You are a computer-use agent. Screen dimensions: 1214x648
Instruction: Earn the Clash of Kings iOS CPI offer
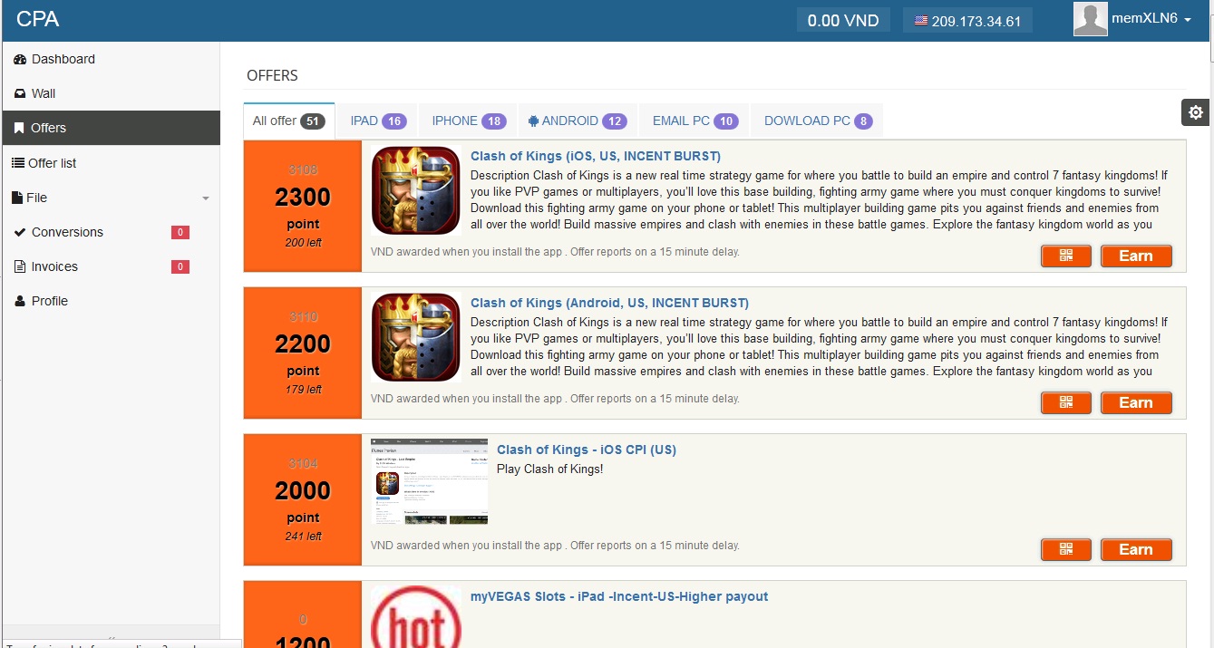tap(1136, 550)
